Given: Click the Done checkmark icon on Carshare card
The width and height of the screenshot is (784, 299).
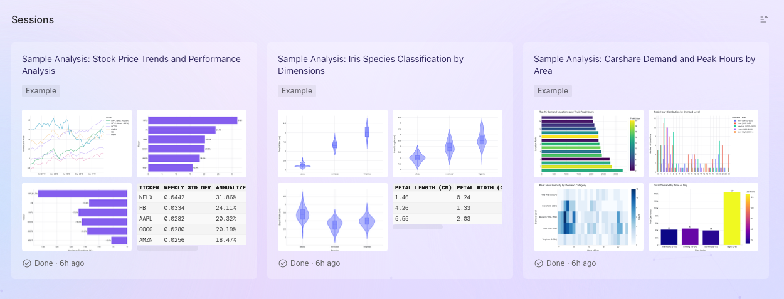Looking at the screenshot, I should 539,263.
